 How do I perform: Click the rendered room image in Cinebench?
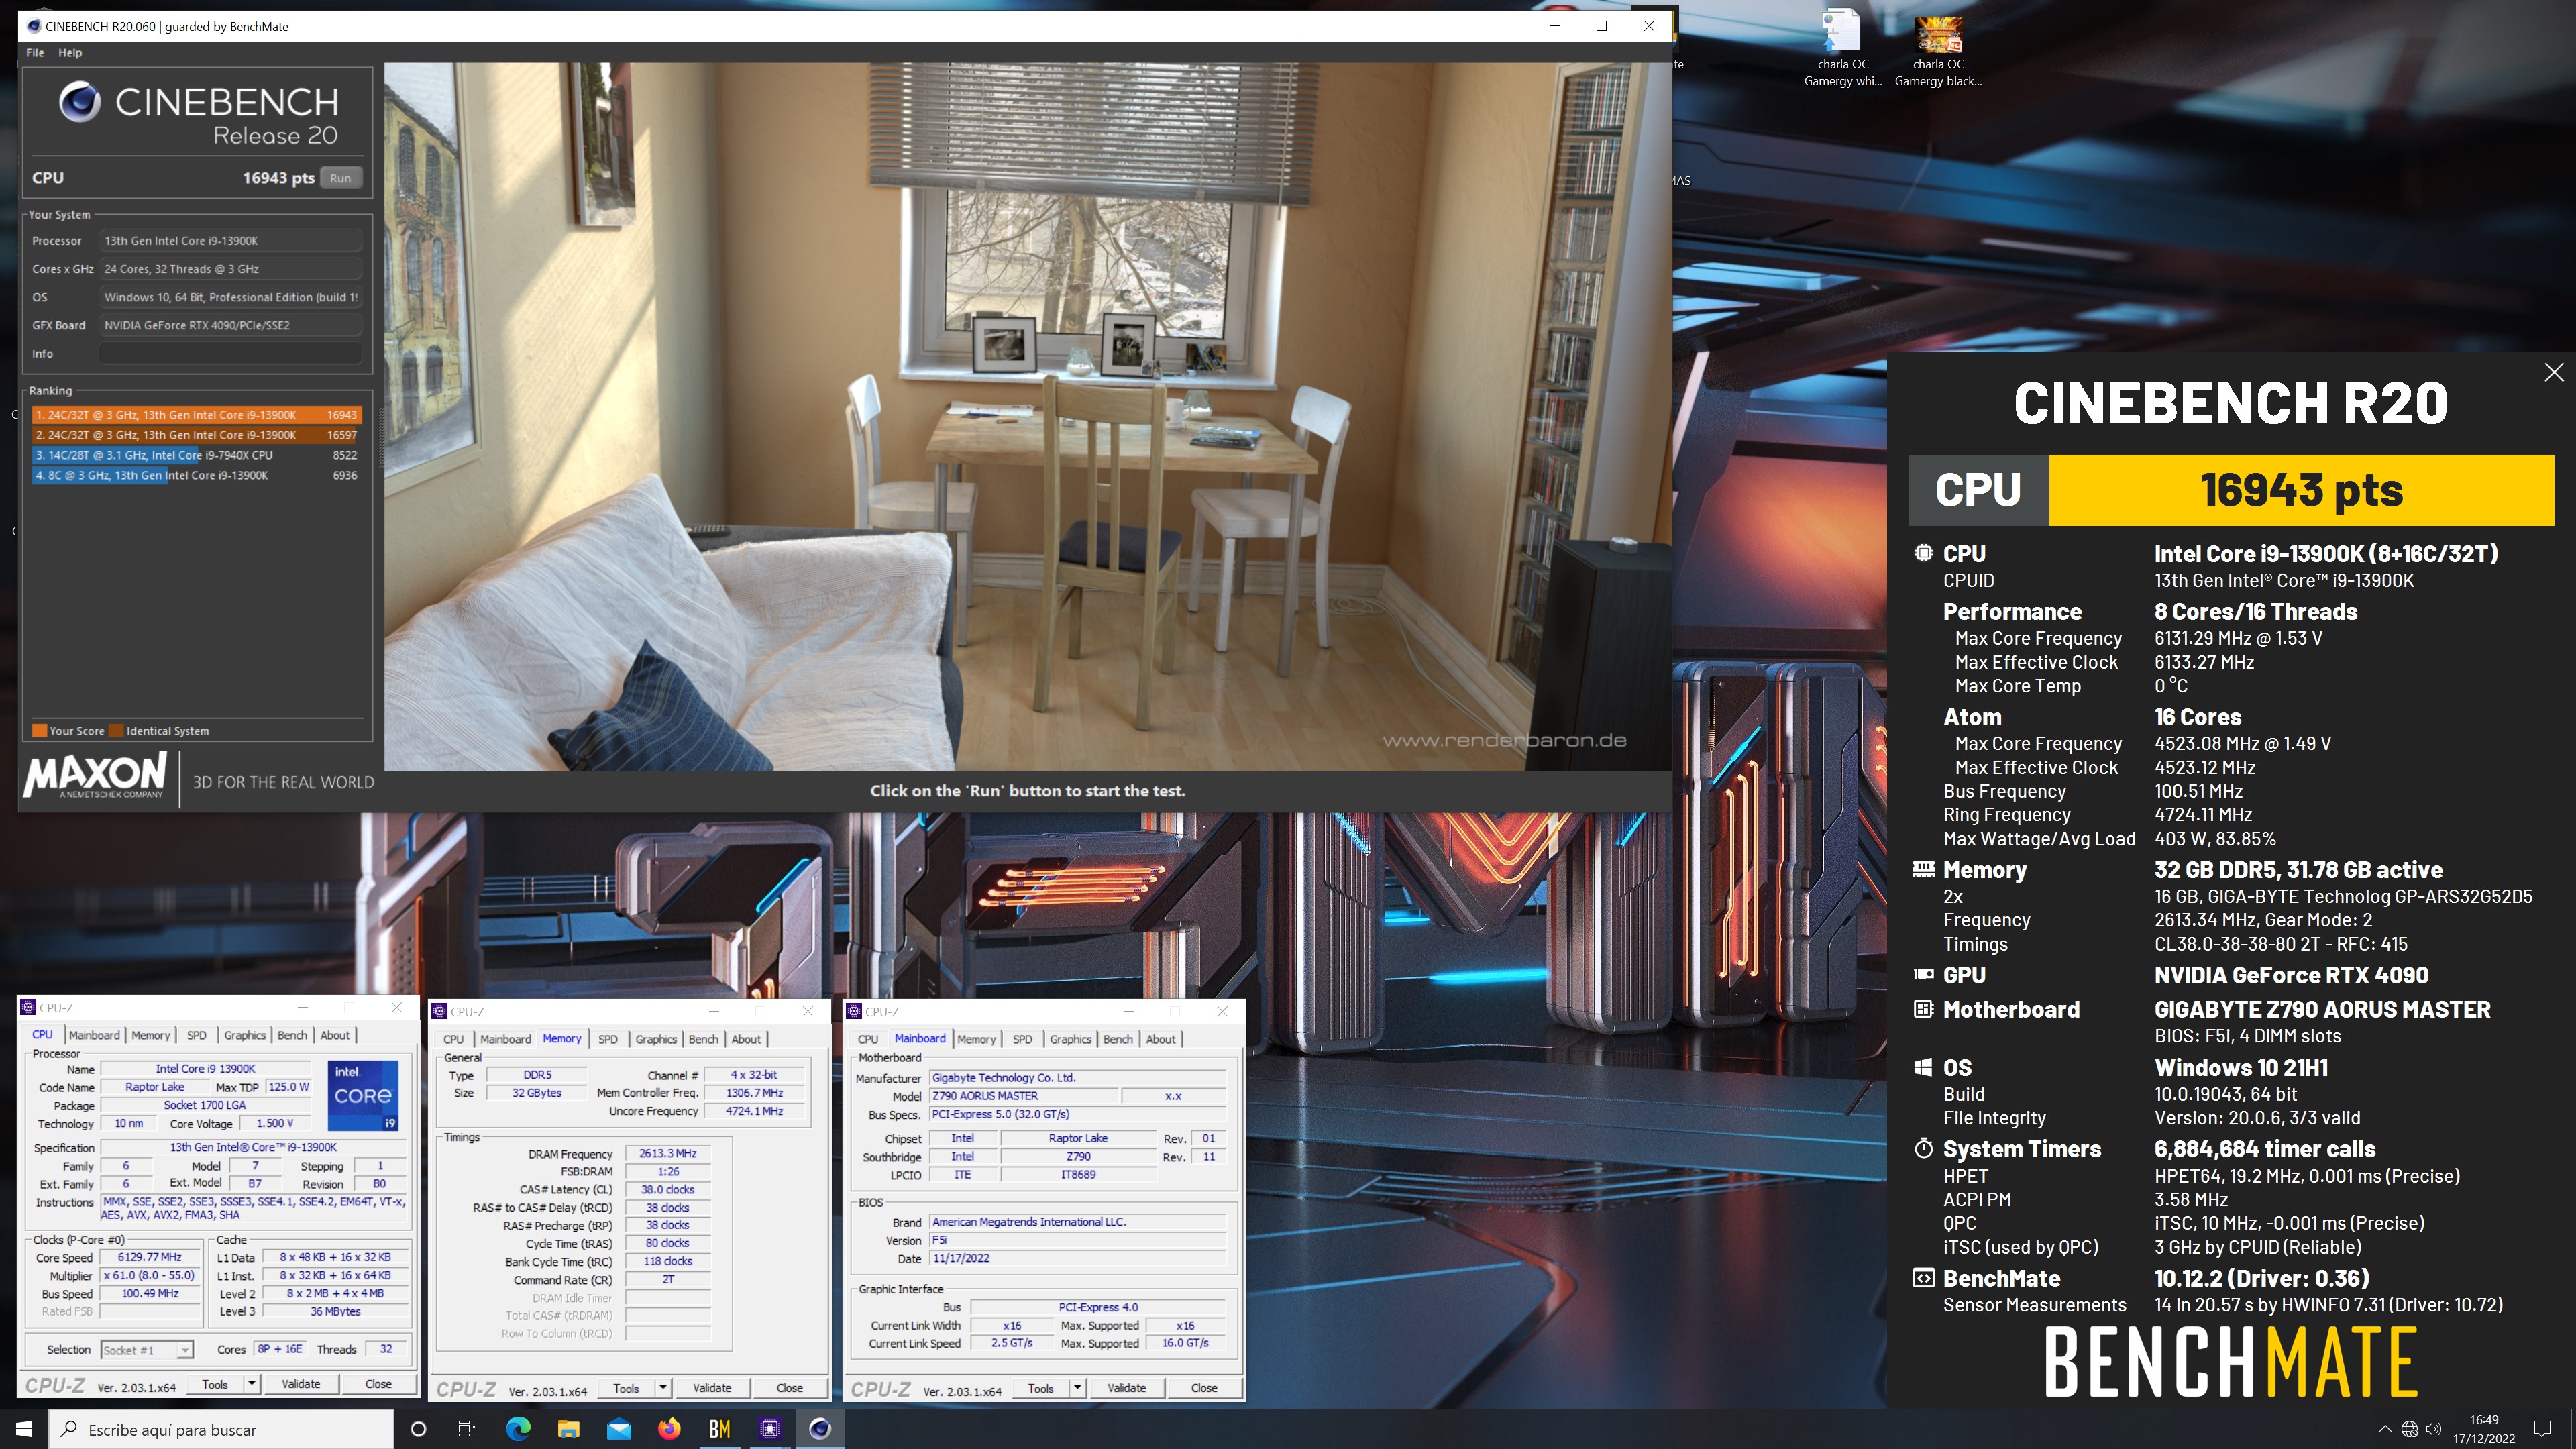[x=1028, y=416]
